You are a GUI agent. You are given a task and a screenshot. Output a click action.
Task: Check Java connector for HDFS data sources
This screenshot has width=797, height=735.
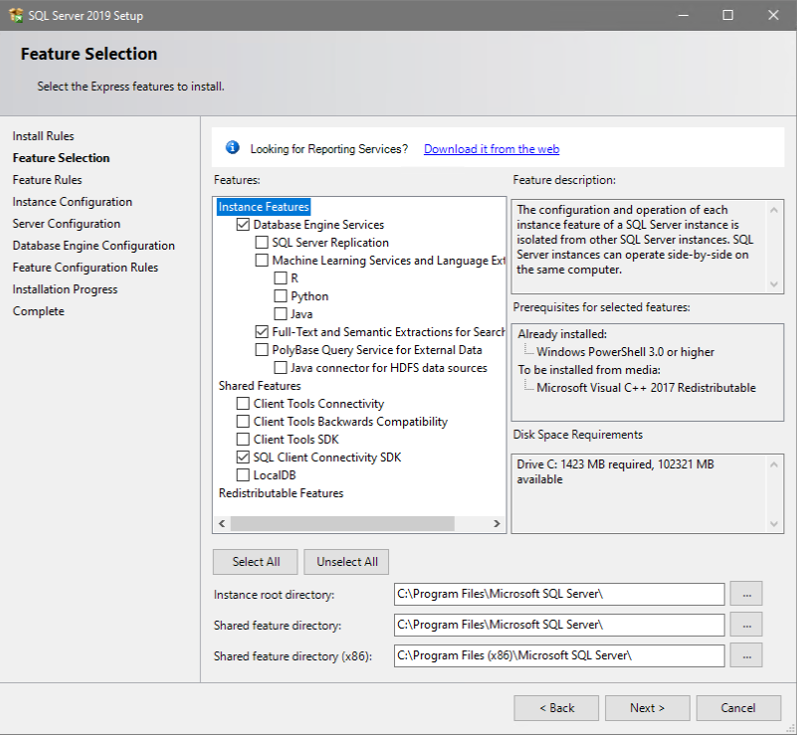pos(281,368)
